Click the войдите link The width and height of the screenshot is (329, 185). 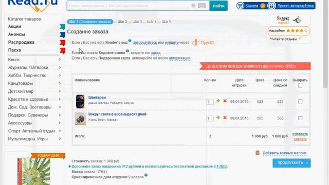point(172,43)
